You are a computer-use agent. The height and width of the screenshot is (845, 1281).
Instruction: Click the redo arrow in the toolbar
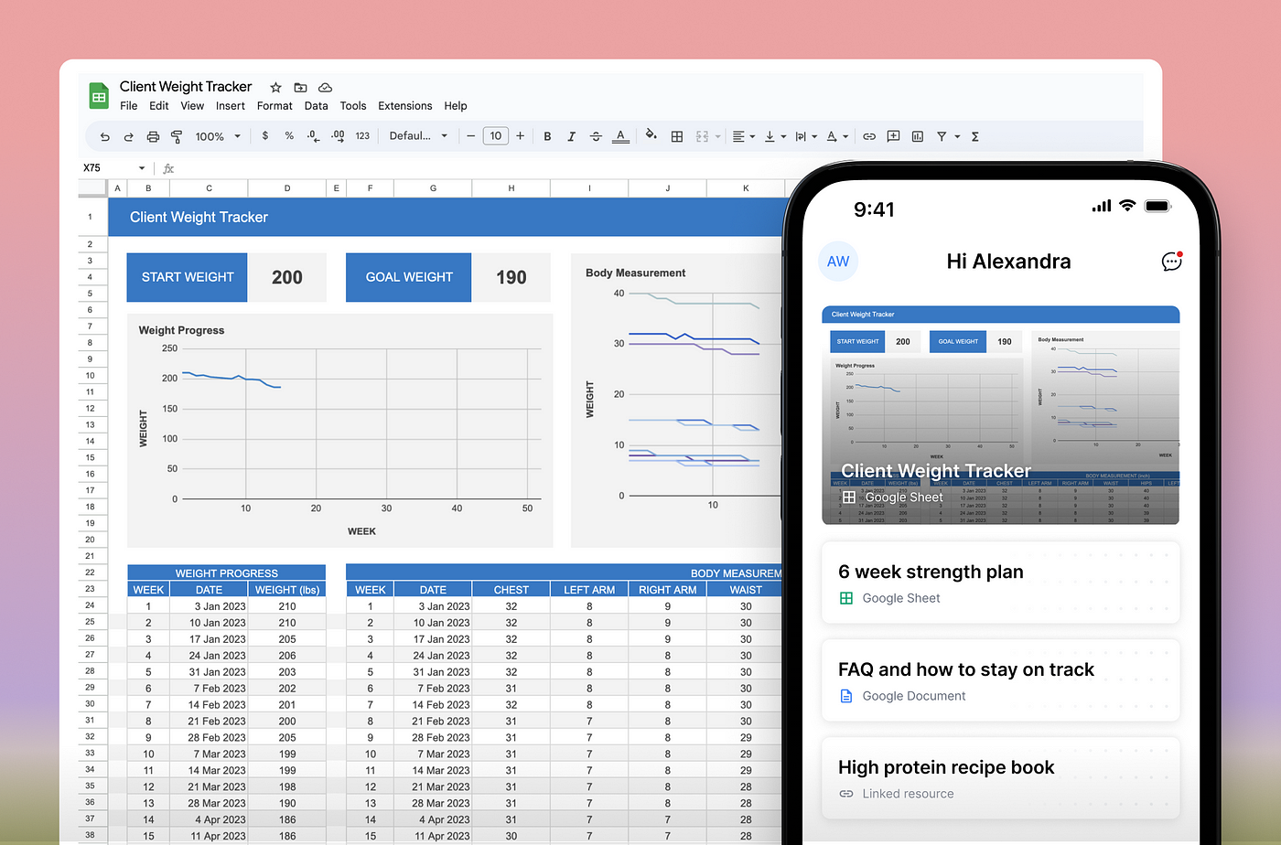128,136
